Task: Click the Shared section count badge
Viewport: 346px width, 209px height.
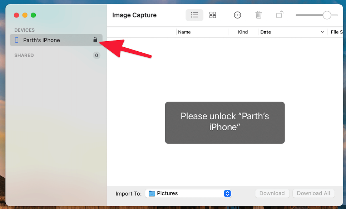Action: (x=96, y=55)
